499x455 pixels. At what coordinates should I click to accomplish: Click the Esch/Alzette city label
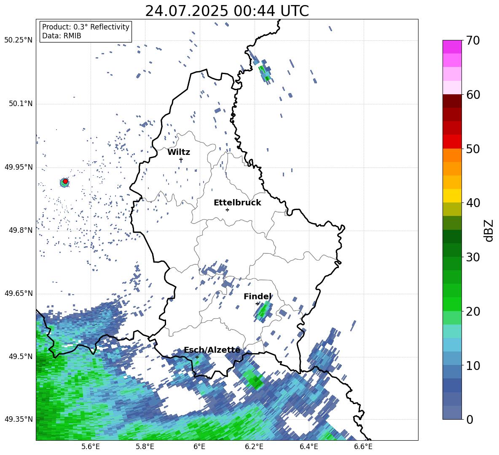point(212,350)
